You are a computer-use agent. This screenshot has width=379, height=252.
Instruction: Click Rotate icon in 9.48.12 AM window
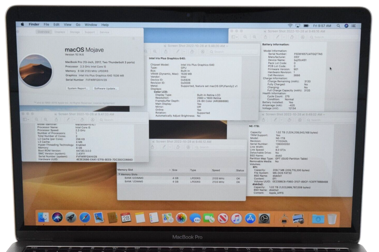(x=178, y=147)
